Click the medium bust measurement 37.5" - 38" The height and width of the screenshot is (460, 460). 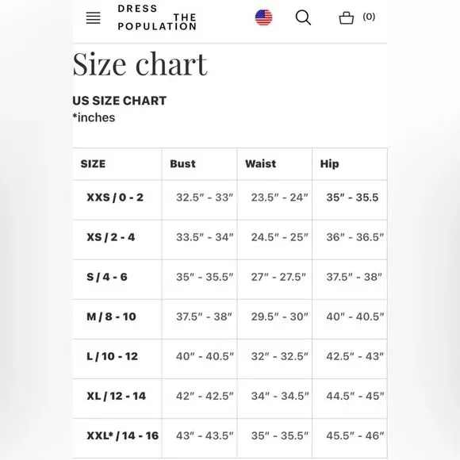(204, 316)
